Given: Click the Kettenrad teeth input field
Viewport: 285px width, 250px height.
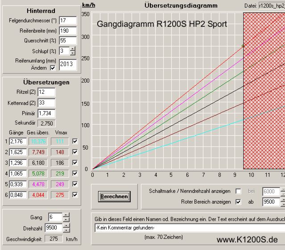Looking at the screenshot, I should pos(46,103).
